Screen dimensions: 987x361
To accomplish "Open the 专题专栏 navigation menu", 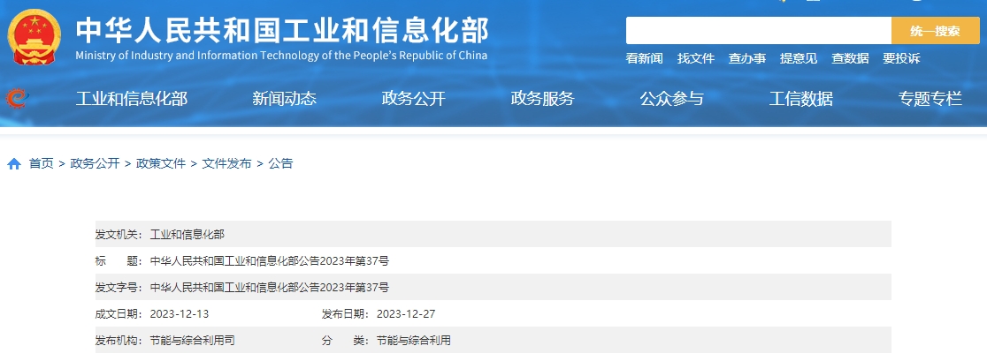I will coord(930,99).
